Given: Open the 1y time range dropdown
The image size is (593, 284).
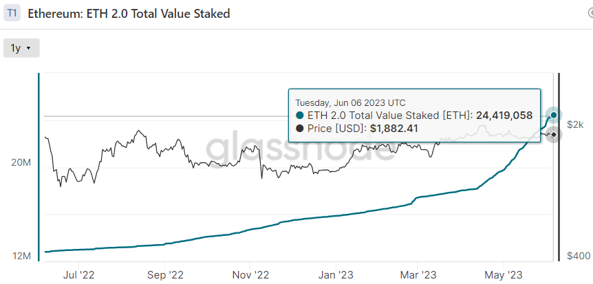Looking at the screenshot, I should click(x=21, y=48).
